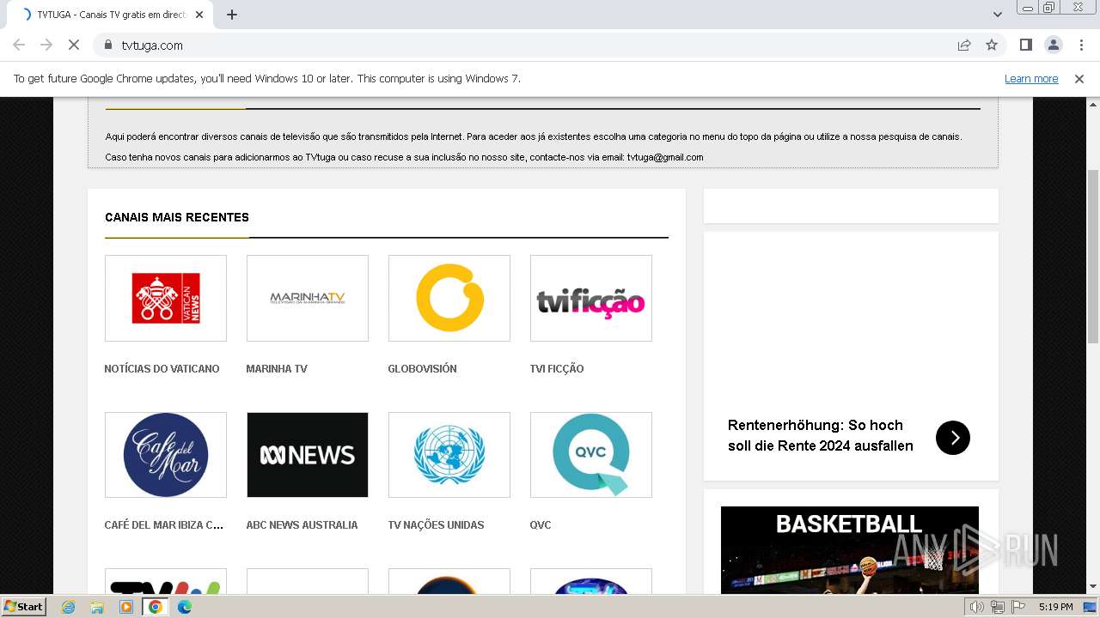Open the Marinha TV channel logo

tap(308, 298)
